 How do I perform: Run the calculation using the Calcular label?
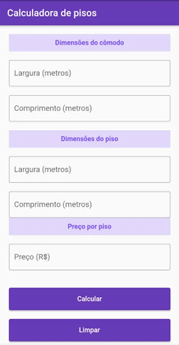tap(89, 299)
